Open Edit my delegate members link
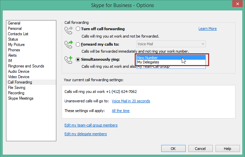The image size is (245, 157). (85, 134)
